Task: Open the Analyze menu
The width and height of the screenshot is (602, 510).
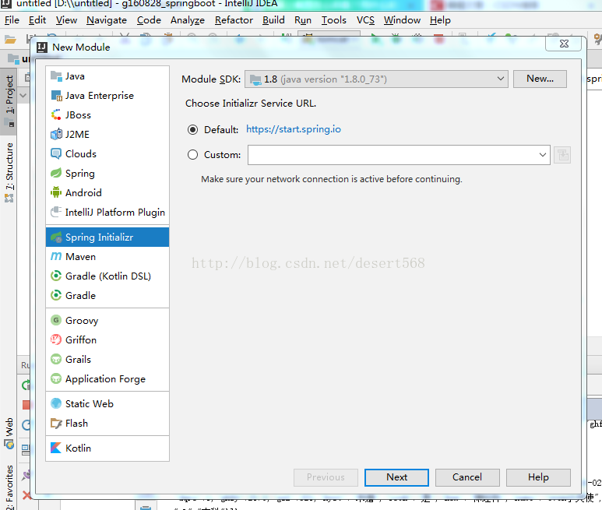Action: (188, 20)
